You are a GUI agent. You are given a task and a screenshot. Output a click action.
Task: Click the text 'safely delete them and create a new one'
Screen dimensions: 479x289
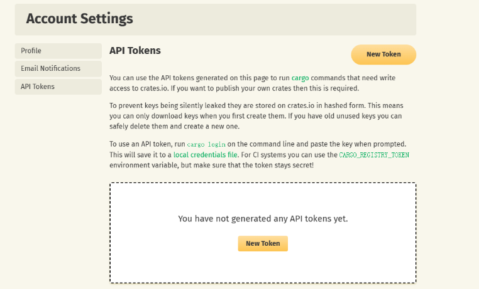(x=174, y=127)
